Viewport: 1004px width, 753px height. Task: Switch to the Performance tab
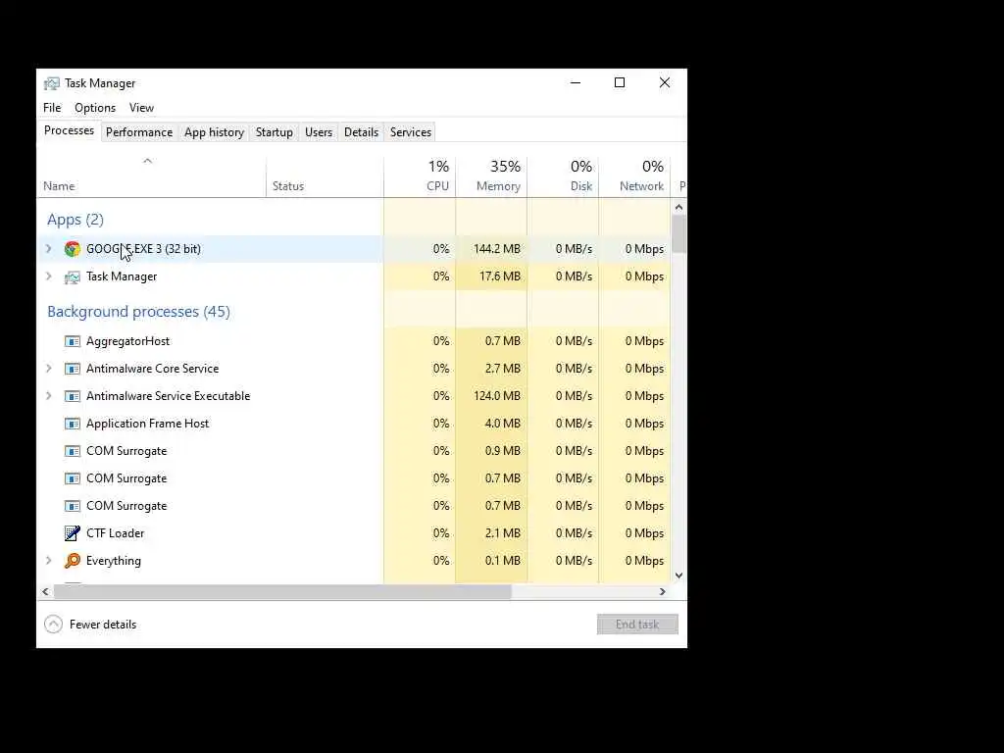pyautogui.click(x=139, y=132)
